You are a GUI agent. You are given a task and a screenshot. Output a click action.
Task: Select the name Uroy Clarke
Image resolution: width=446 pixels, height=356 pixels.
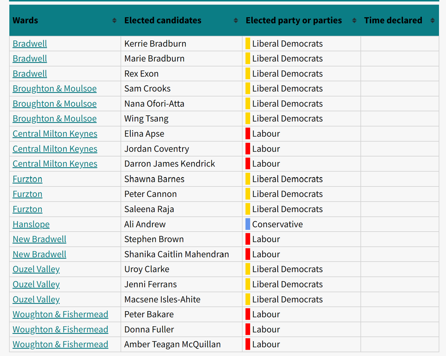(147, 269)
